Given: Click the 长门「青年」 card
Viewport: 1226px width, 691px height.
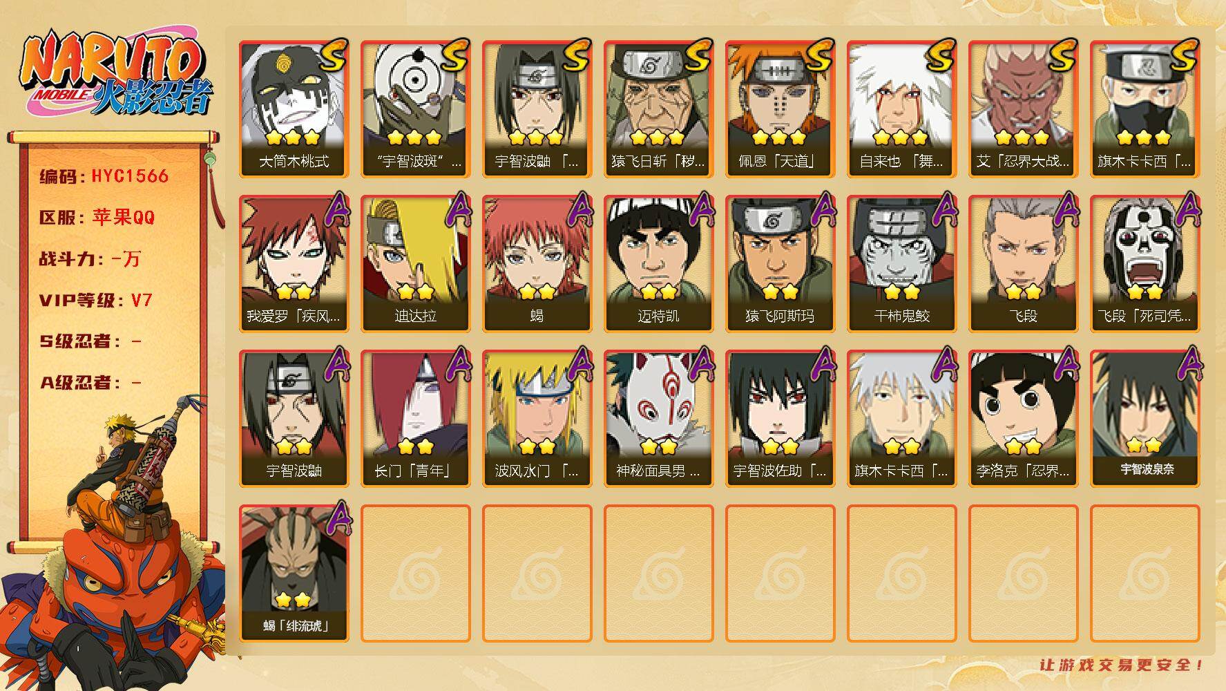Looking at the screenshot, I should pyautogui.click(x=416, y=419).
